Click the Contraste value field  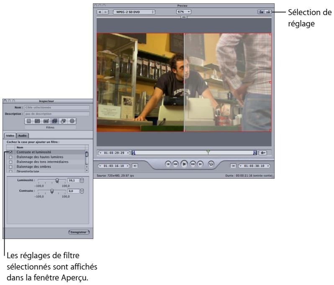73,191
